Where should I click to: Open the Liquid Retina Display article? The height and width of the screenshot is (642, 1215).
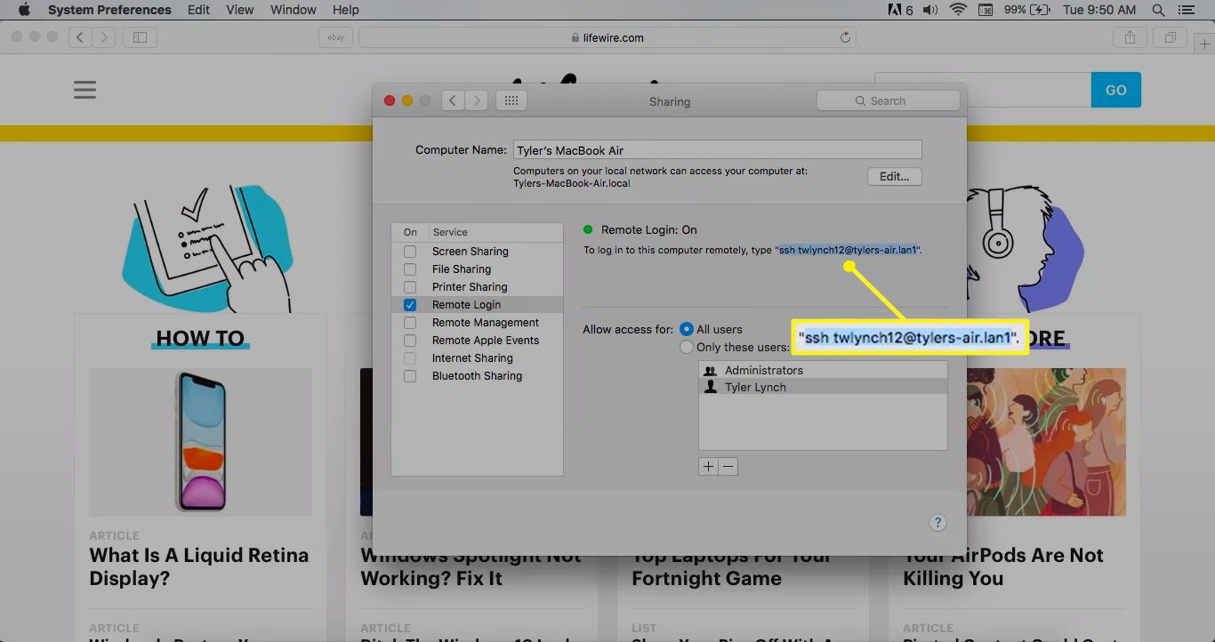[x=199, y=566]
